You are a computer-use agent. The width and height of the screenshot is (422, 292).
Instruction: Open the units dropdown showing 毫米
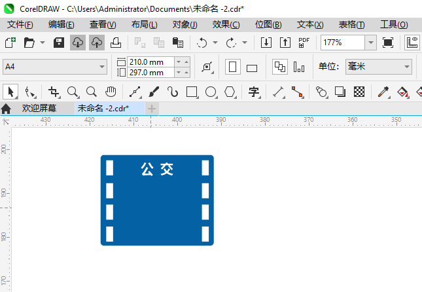coord(379,67)
